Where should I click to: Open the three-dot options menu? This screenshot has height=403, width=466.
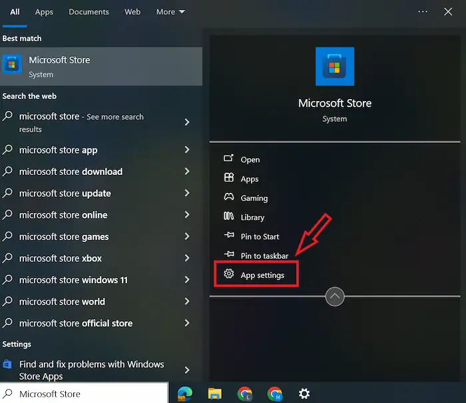[x=423, y=12]
